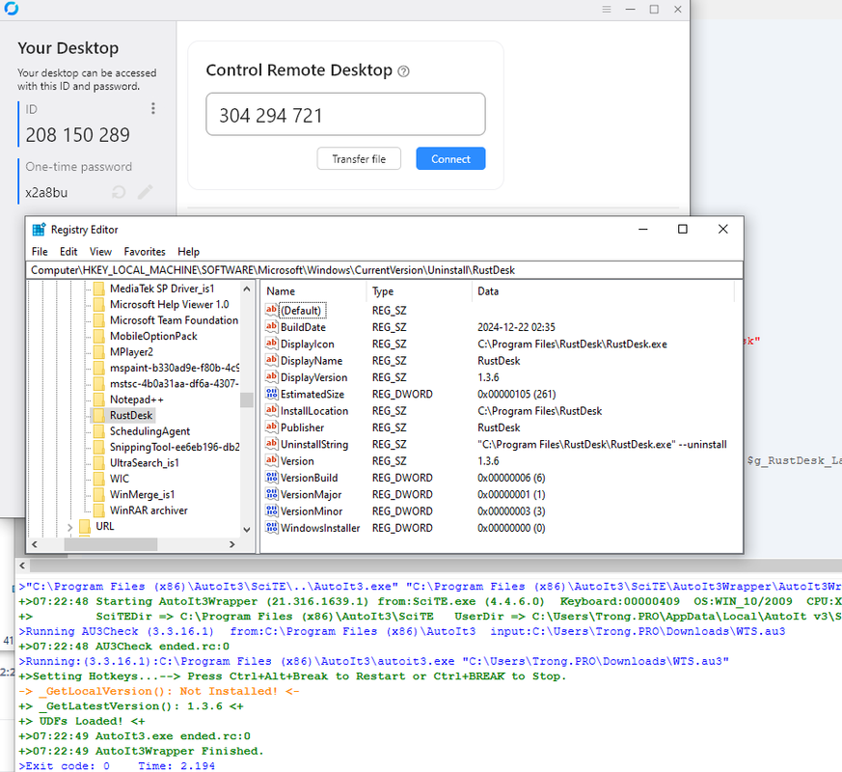The image size is (842, 772).
Task: Select the DisplayVersion value entry
Action: (313, 377)
